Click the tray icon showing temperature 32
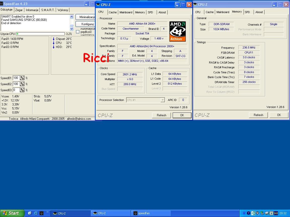Viewport: 290px width, 217px height. (x=244, y=213)
